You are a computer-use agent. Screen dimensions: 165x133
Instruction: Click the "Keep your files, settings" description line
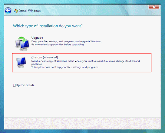[x=66, y=41]
